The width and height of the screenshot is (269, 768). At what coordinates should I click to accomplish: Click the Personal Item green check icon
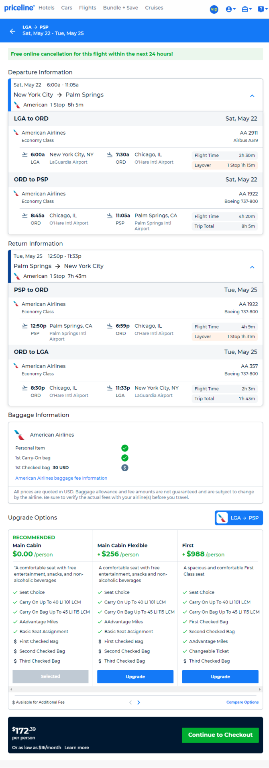[125, 448]
